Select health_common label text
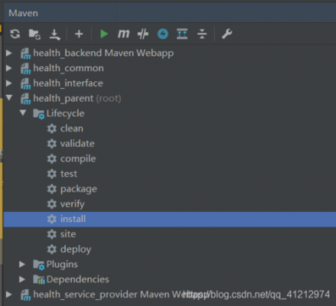This screenshot has height=306, width=336. pos(68,68)
